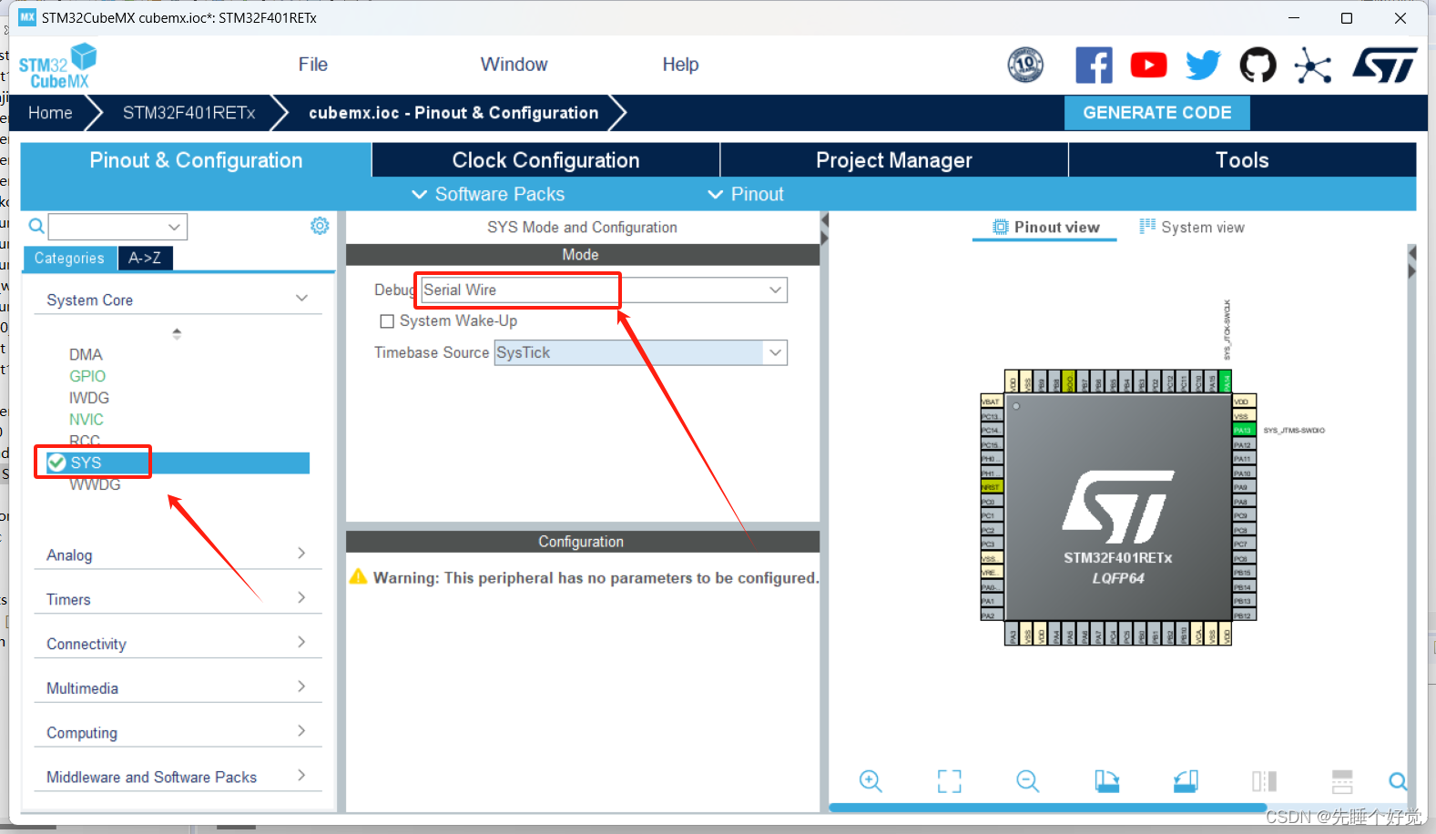Select the Pinout & Configuration tab
Screen dimensions: 1436x834
click(196, 160)
